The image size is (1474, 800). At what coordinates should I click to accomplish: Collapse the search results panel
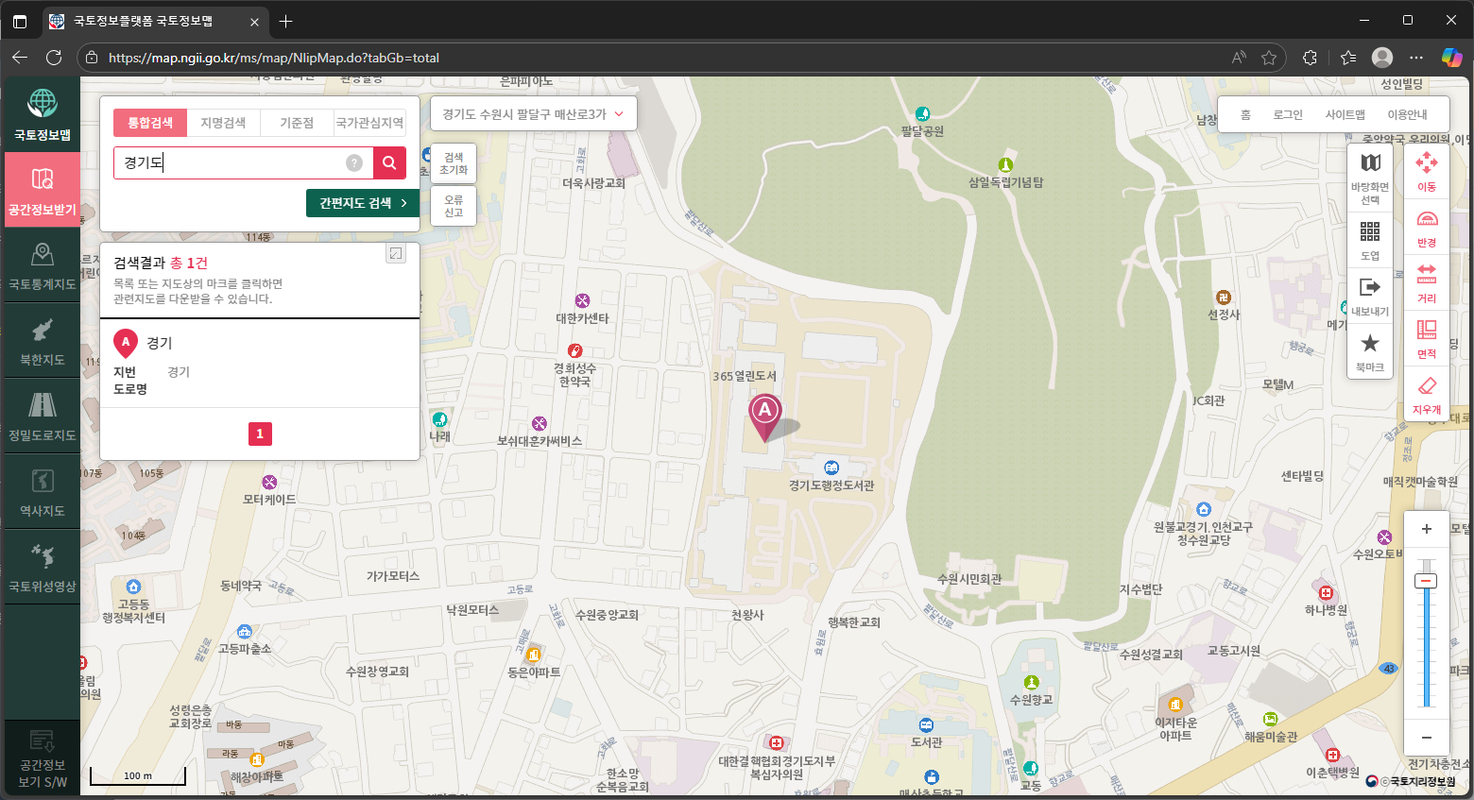[396, 253]
